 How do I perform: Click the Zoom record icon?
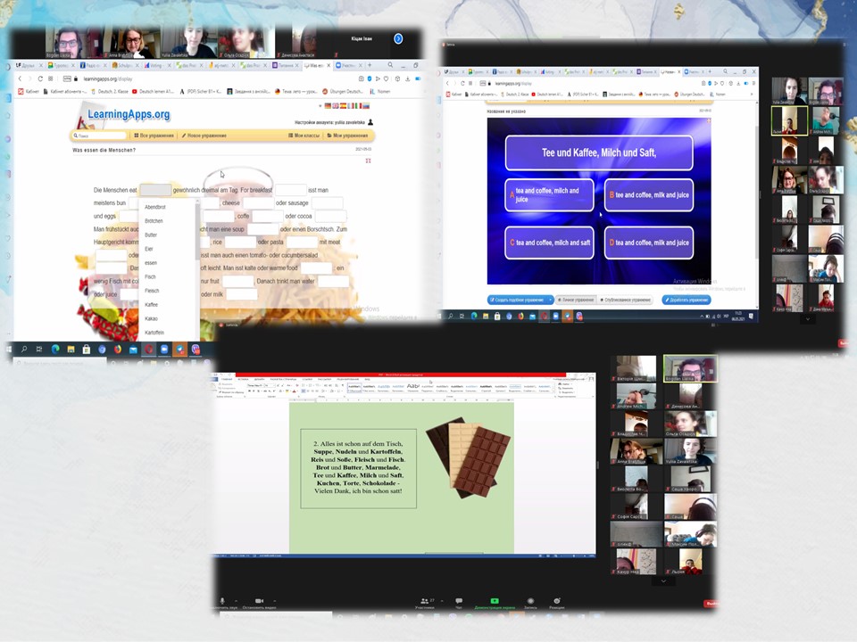point(530,602)
